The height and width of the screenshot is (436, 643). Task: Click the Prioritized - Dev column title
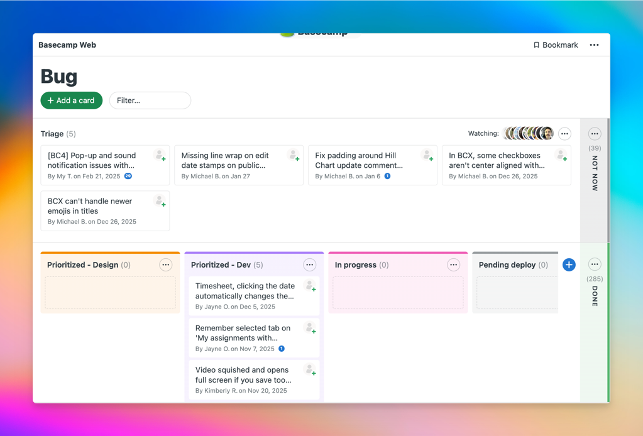click(221, 264)
